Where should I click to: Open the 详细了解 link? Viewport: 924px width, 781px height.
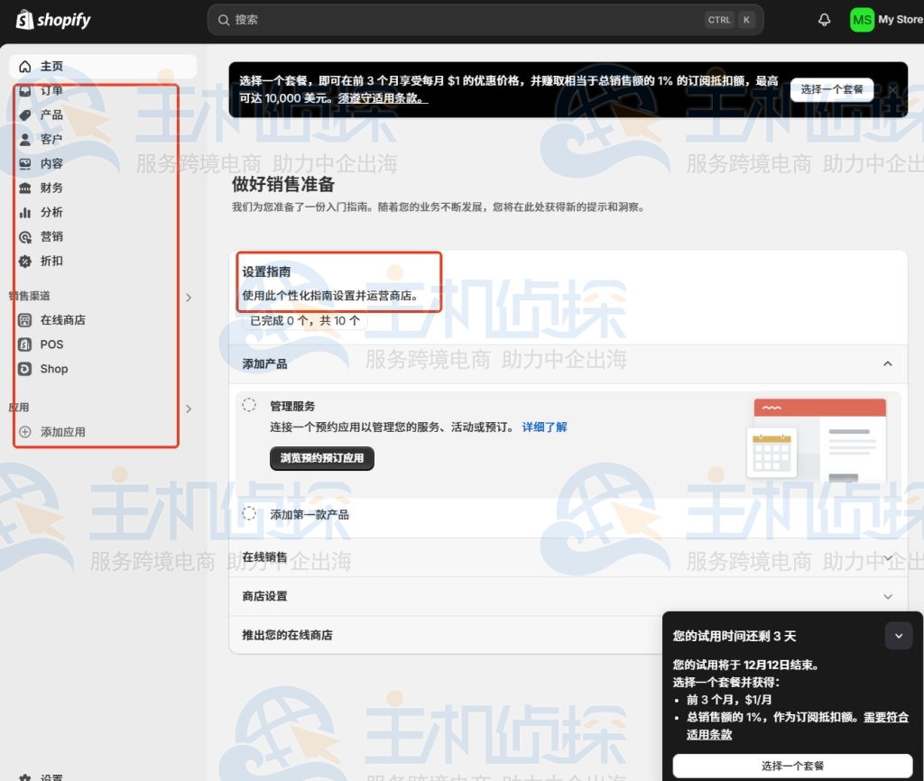544,427
